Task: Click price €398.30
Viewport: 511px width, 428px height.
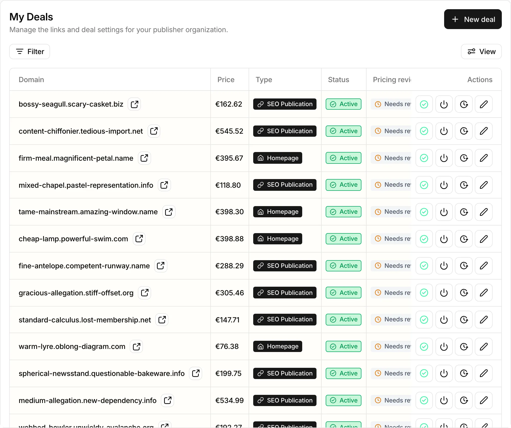Action: click(x=229, y=212)
